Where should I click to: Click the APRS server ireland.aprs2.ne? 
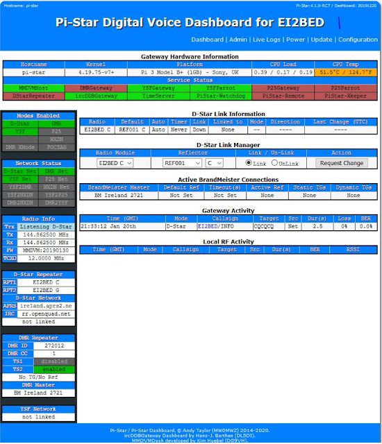[46, 306]
